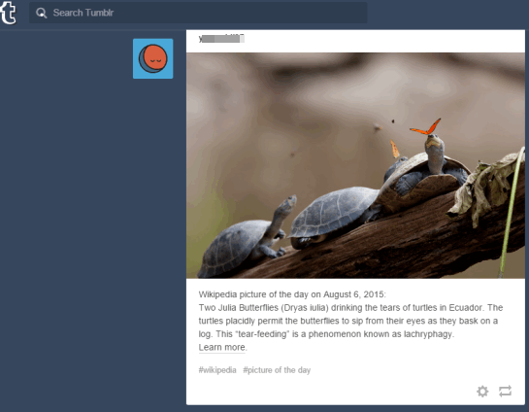This screenshot has width=529, height=412.
Task: Click the orange butterfly on the turtle's head
Action: pyautogui.click(x=426, y=127)
